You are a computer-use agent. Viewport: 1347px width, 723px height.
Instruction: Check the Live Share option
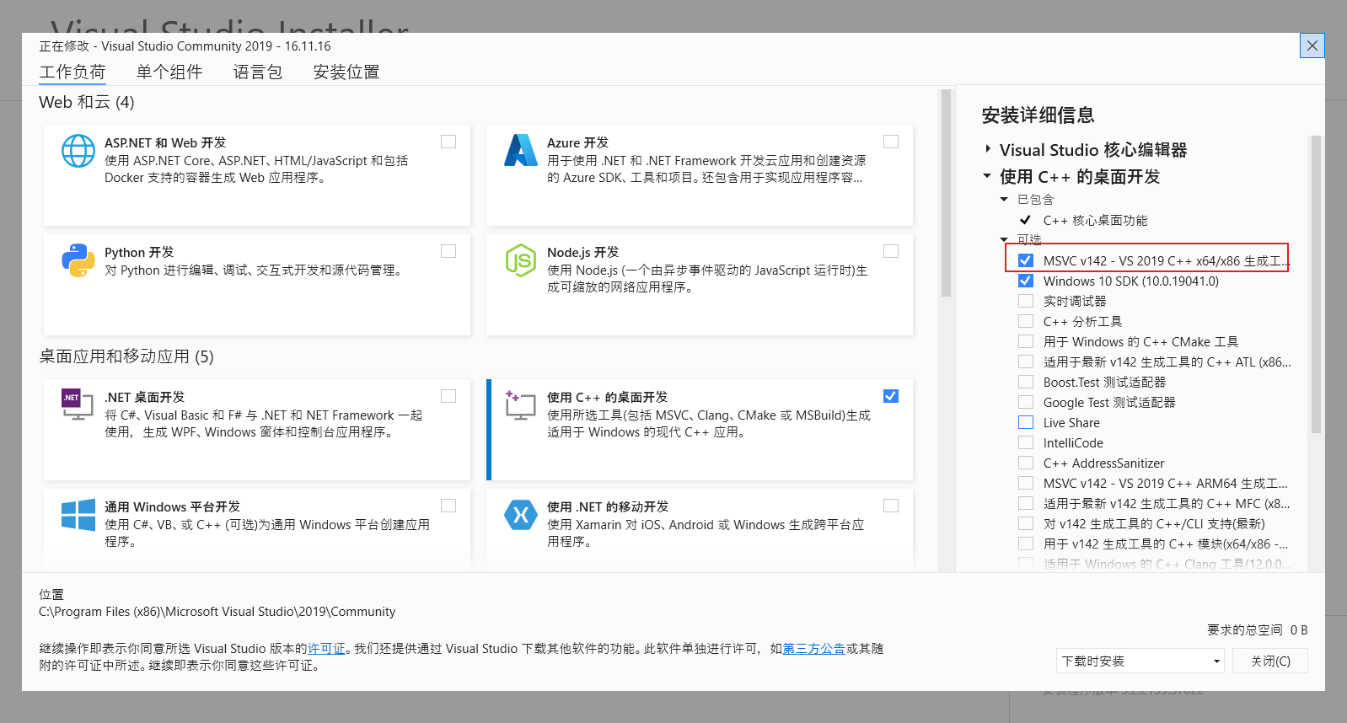point(1026,422)
